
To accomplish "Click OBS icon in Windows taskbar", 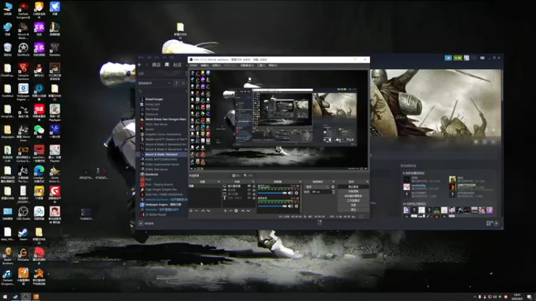I will 25,296.
